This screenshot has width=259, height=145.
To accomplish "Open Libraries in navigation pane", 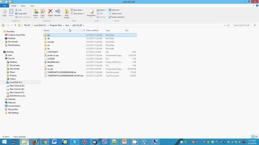I will tap(10, 99).
